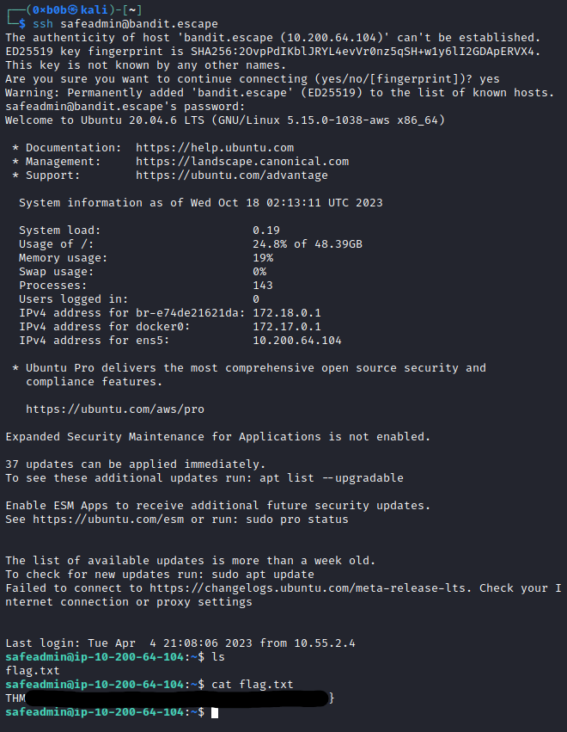Viewport: 567px width, 732px height.
Task: Click the ubuntu.com/esm URL
Action: pyautogui.click(x=108, y=520)
